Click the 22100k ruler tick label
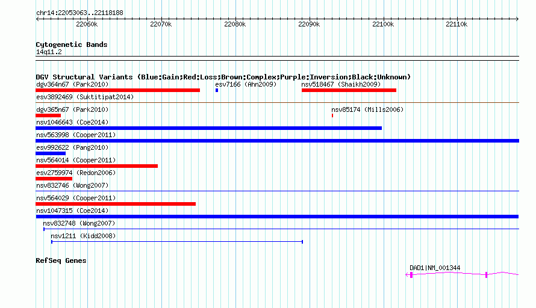The image size is (536, 308). point(383,24)
